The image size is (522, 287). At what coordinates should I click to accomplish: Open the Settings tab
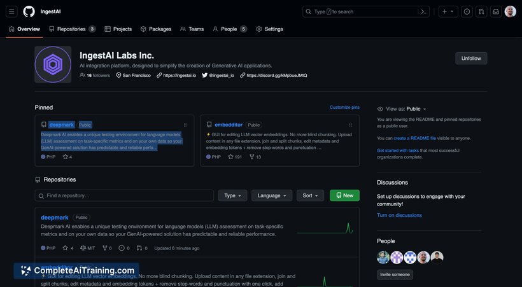tap(270, 29)
